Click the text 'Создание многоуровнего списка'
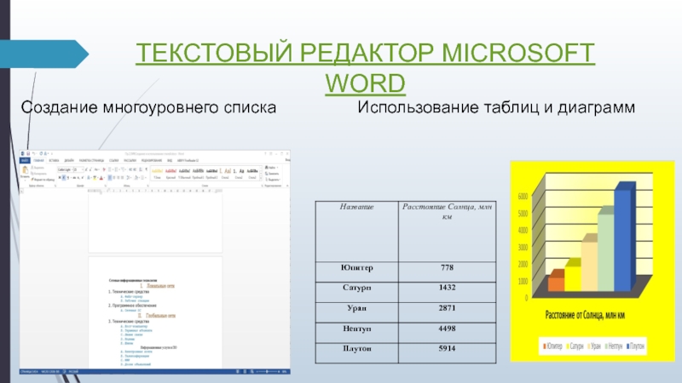This screenshot has height=383, width=682. click(x=148, y=107)
